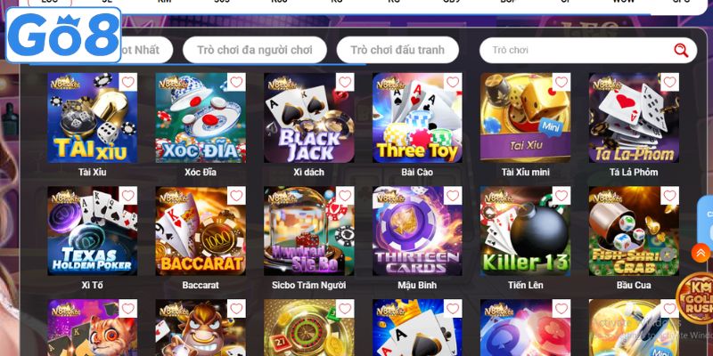This screenshot has width=713, height=356.
Task: Toggle the heart on Xóc Đĩa game
Action: click(x=236, y=82)
